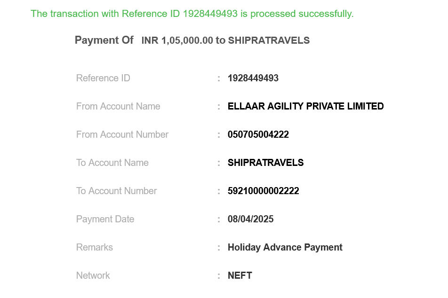448x298 pixels.
Task: Click the green transaction success message
Action: (x=192, y=14)
